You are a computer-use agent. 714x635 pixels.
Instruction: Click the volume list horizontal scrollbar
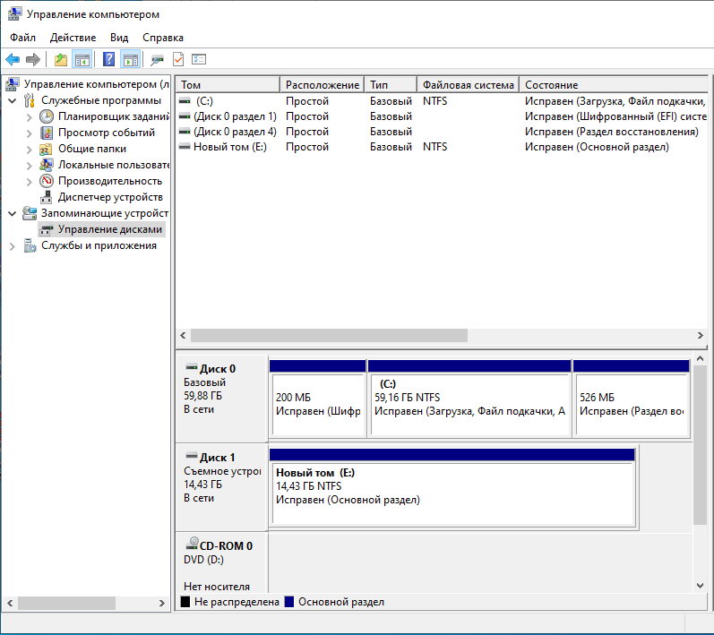point(329,335)
